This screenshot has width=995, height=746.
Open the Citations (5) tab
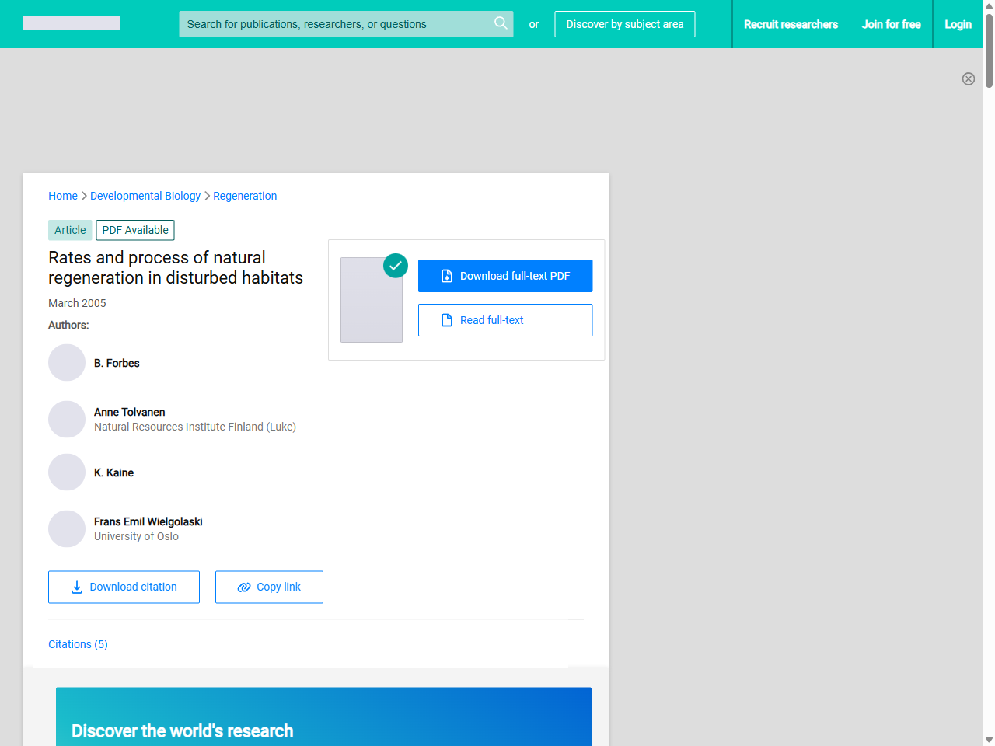[x=78, y=644]
